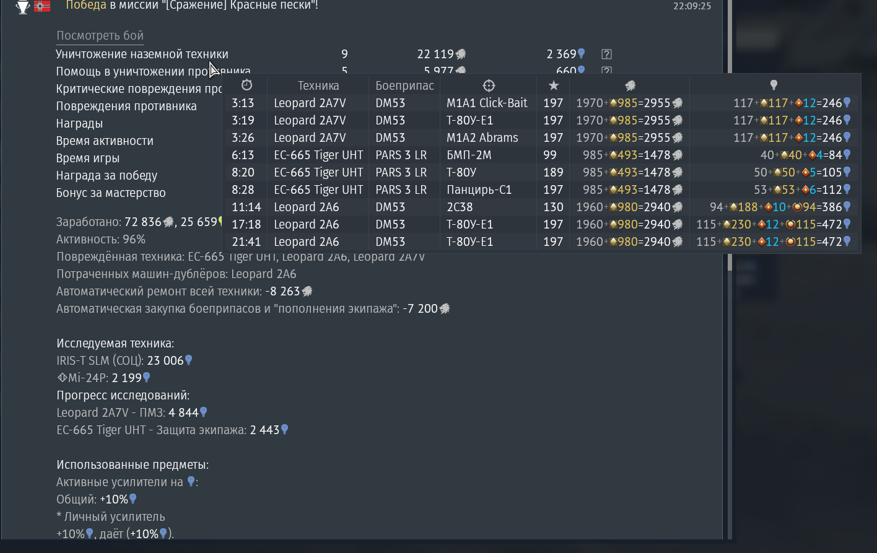Open the help icon for ground vehicle destruction row

tap(606, 54)
